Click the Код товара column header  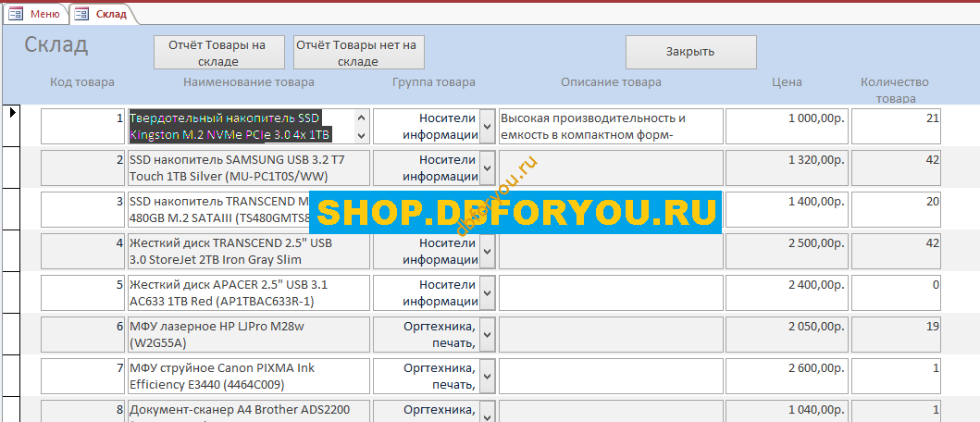coord(82,82)
